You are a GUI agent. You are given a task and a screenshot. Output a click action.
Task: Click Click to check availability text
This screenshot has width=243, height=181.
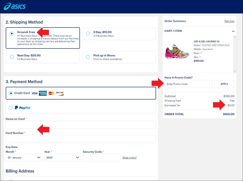tap(108, 59)
